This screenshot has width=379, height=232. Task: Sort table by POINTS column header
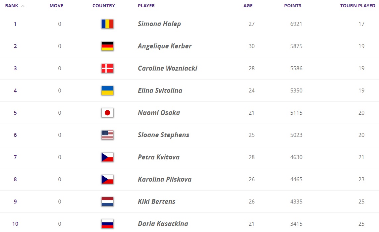pyautogui.click(x=293, y=6)
